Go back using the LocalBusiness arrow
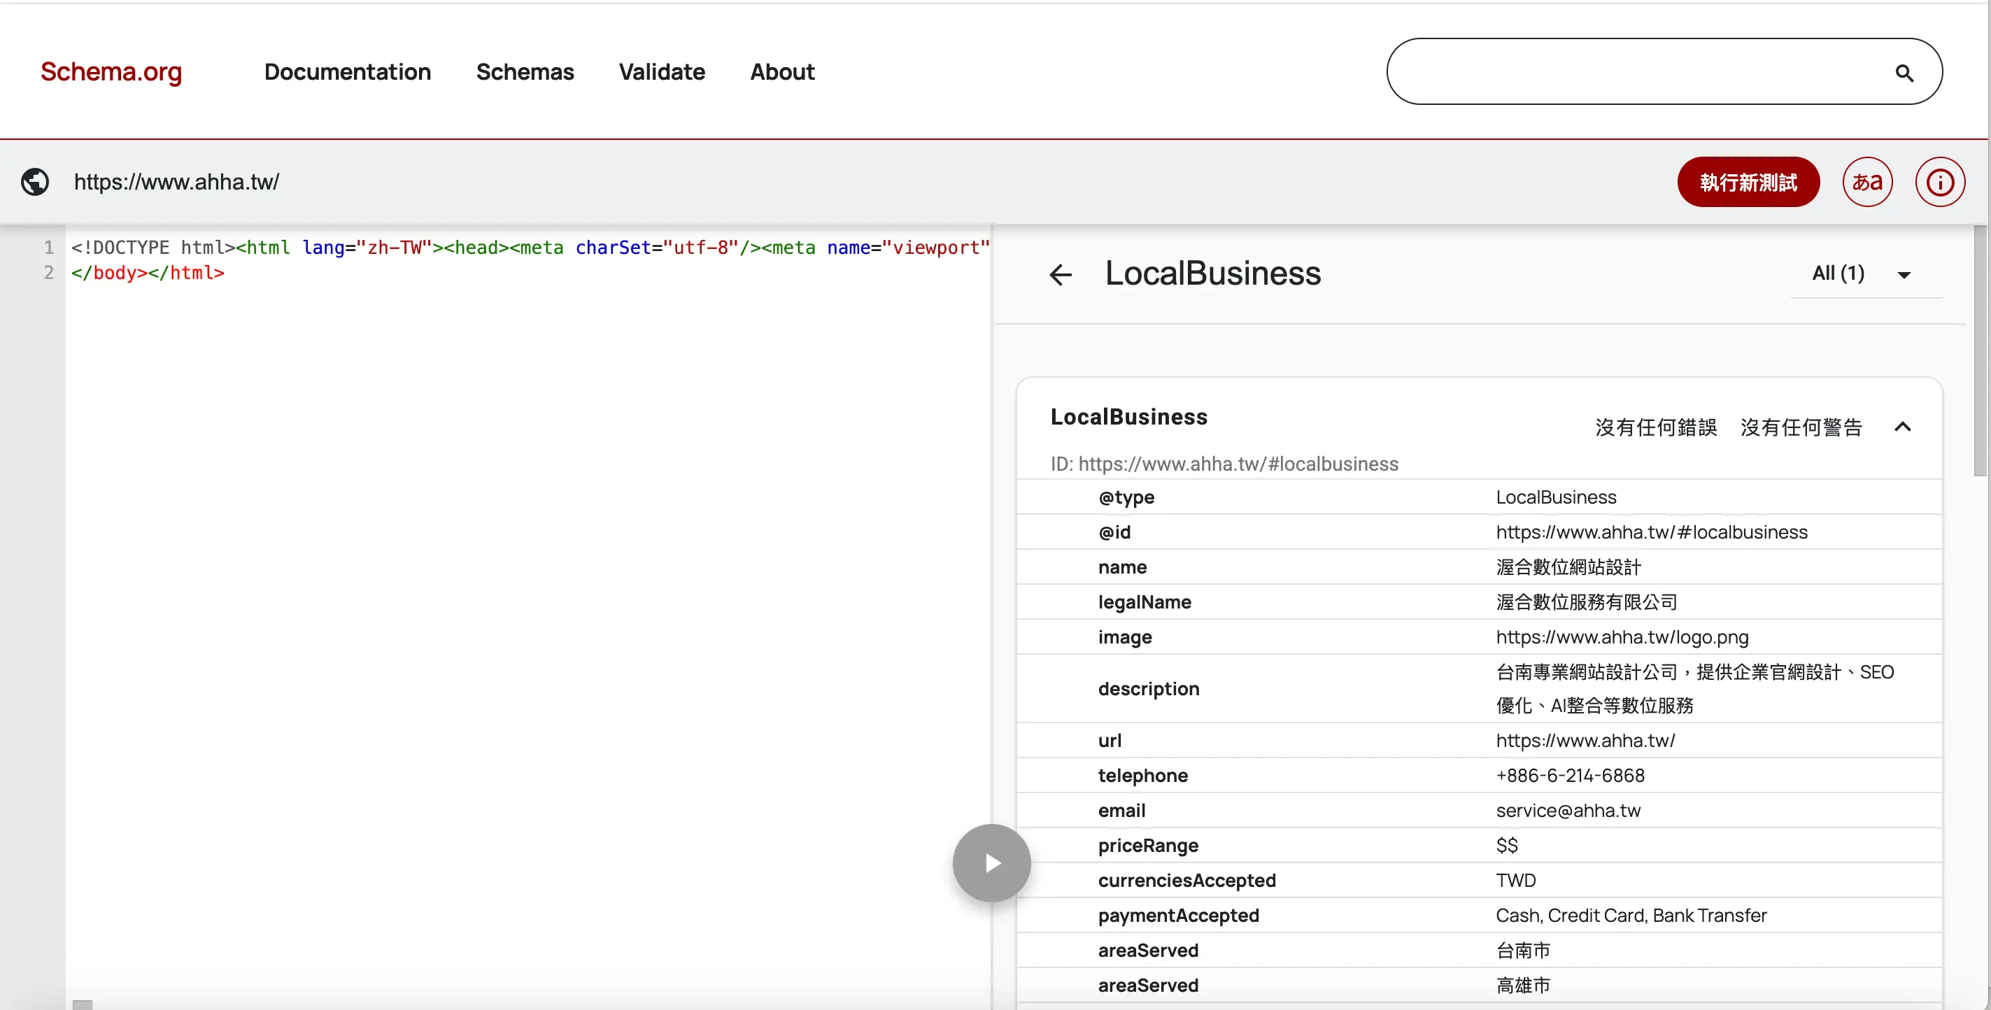Image resolution: width=1991 pixels, height=1010 pixels. pyautogui.click(x=1061, y=274)
